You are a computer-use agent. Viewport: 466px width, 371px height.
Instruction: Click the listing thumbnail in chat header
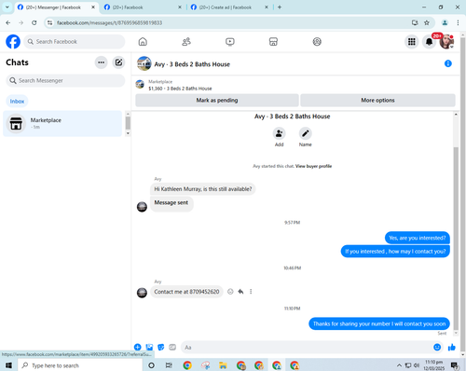[x=144, y=63]
